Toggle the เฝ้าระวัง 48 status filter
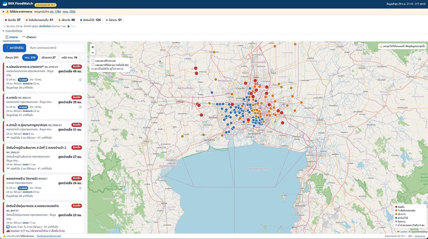This screenshot has height=239, width=428. point(67,20)
